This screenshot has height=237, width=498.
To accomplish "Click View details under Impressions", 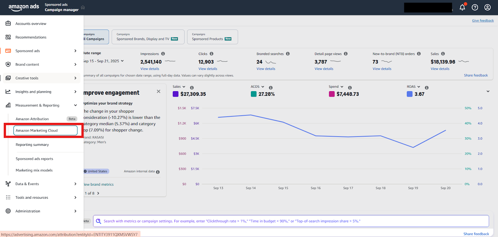I will (150, 69).
